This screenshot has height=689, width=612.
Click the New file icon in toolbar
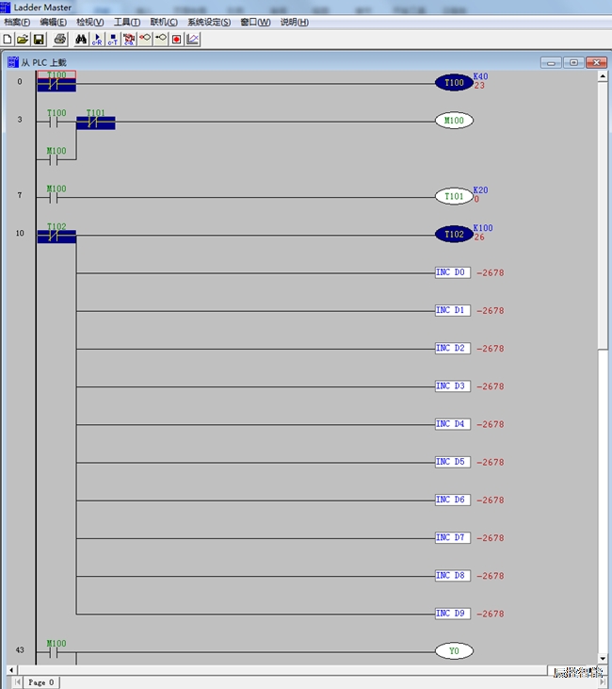tap(8, 40)
